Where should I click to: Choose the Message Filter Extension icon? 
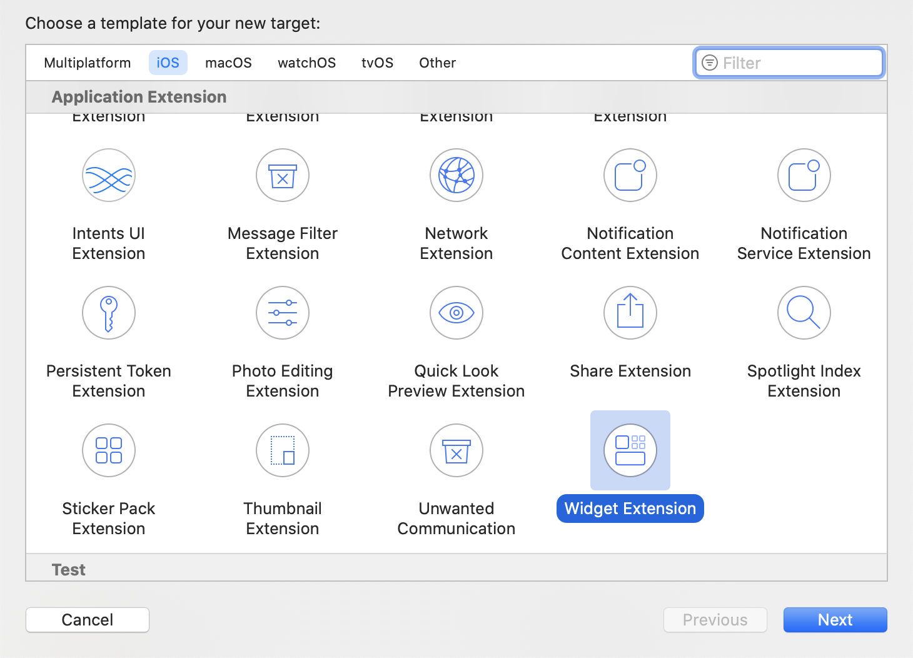[x=283, y=175]
